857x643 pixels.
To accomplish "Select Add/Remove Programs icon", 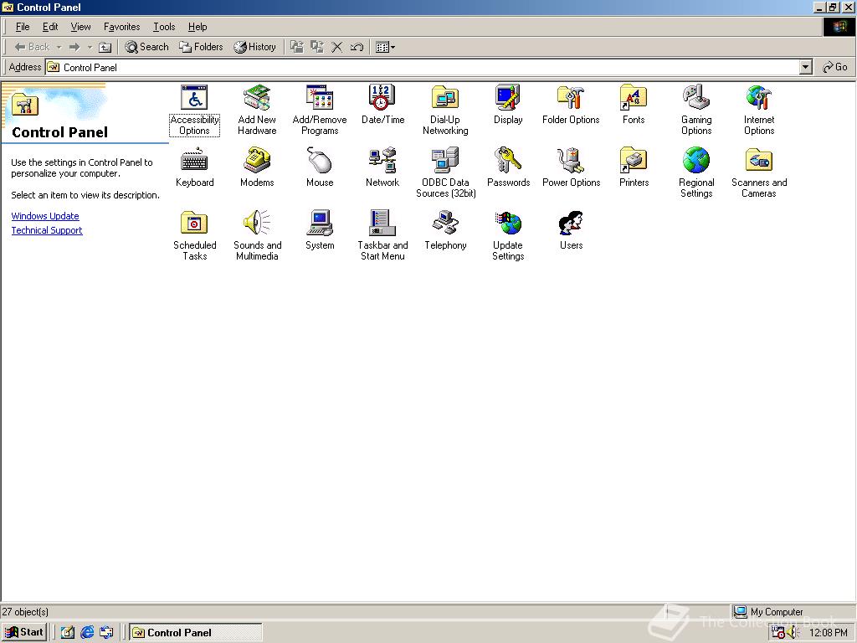I will 320,98.
